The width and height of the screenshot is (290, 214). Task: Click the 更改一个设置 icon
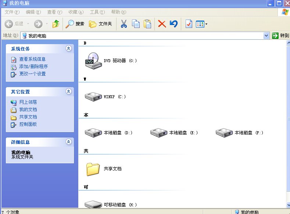point(14,74)
